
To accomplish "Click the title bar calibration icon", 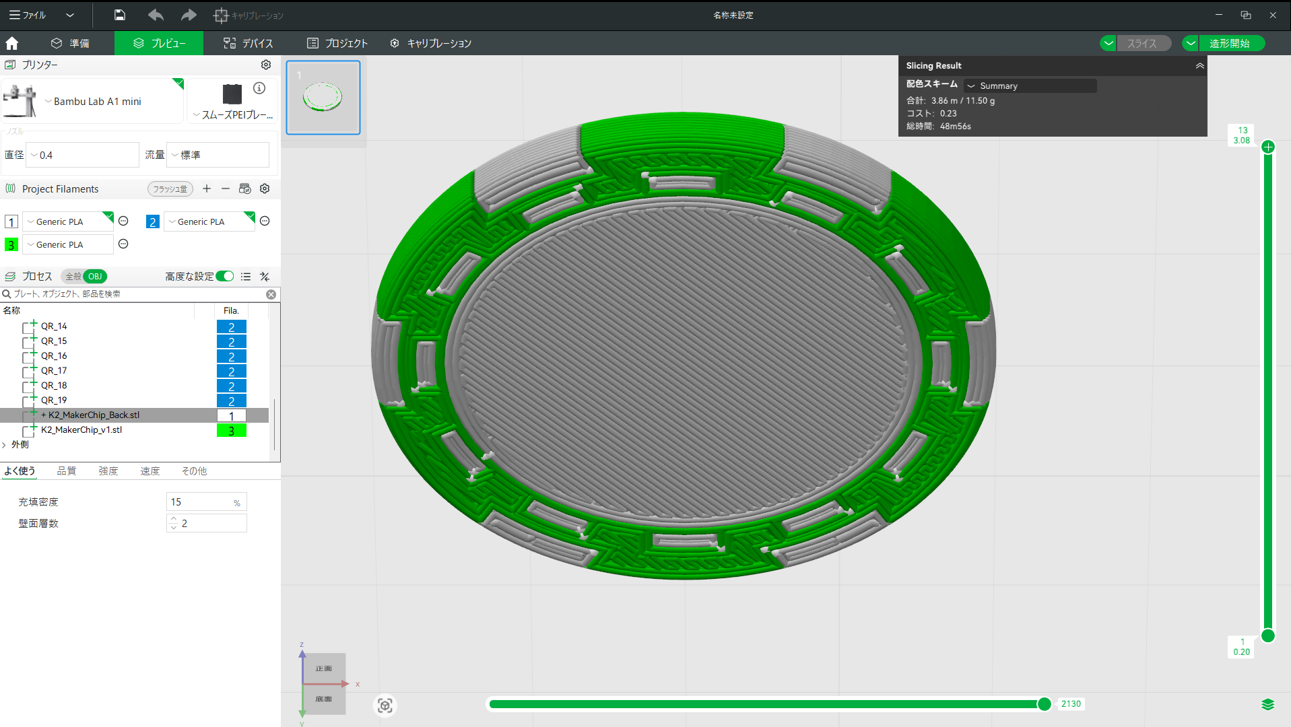I will (221, 15).
